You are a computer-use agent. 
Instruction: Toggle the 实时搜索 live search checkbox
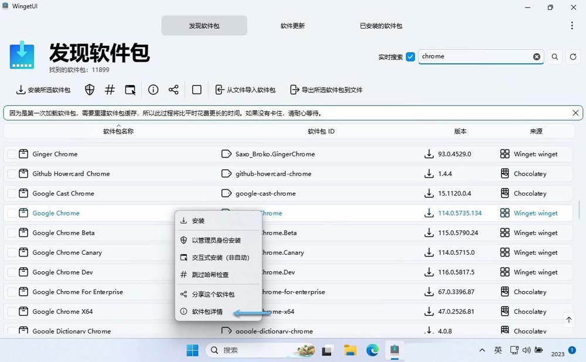click(410, 57)
